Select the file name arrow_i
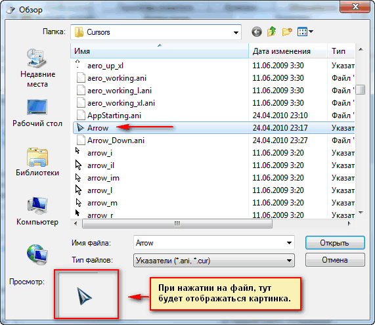This screenshot has height=325, width=375. click(100, 153)
